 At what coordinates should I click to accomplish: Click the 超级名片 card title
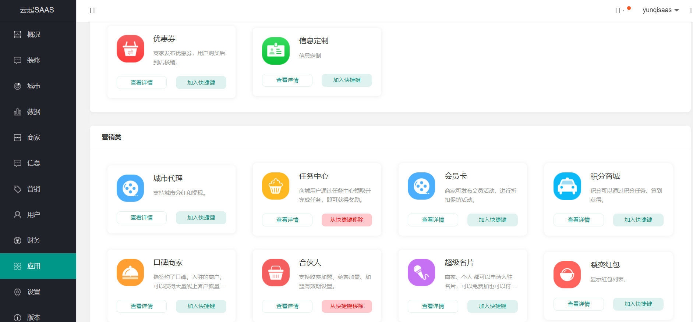[x=459, y=262]
